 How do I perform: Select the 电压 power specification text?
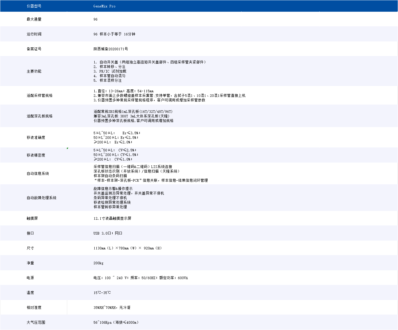pyautogui.click(x=140, y=278)
